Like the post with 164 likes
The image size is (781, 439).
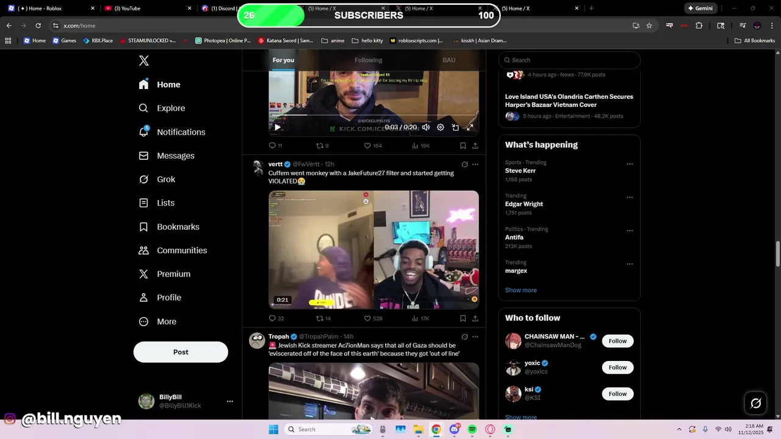tap(373, 146)
